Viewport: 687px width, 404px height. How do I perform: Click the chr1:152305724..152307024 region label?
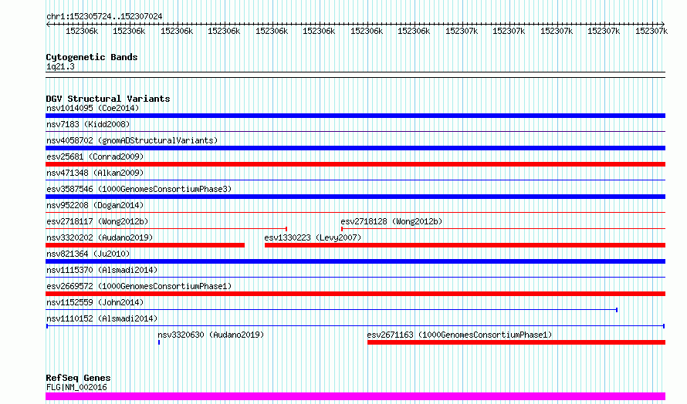tap(104, 16)
